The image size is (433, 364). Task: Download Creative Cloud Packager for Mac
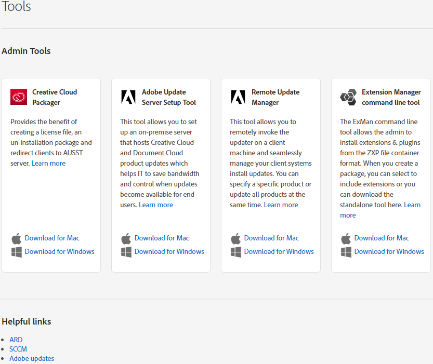click(52, 238)
